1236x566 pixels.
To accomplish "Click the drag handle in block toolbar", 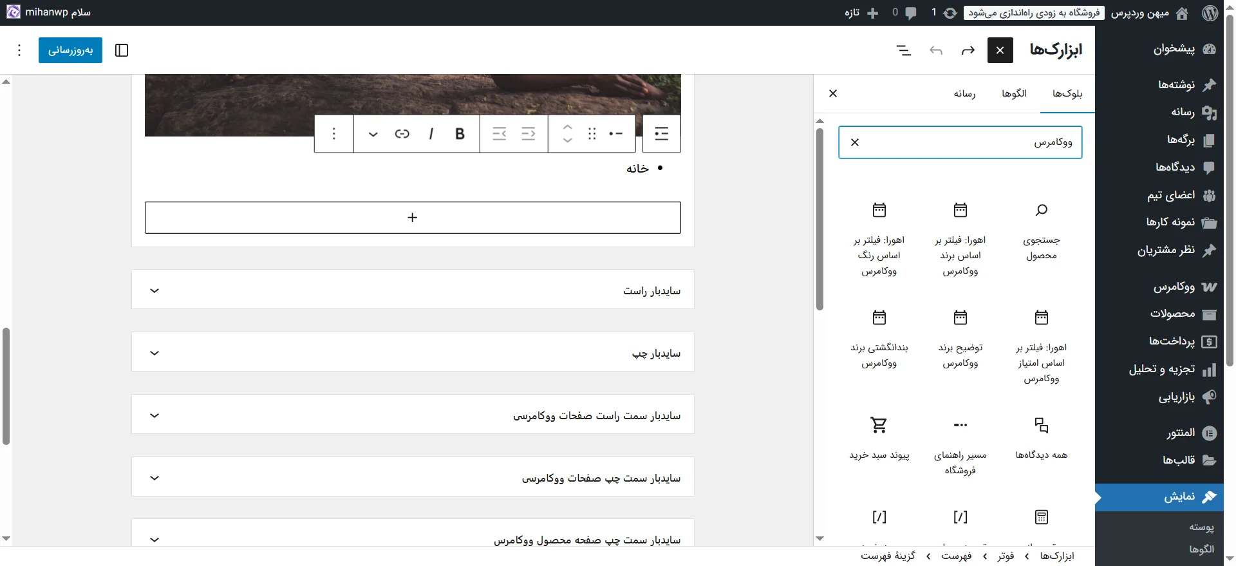I will click(x=592, y=134).
